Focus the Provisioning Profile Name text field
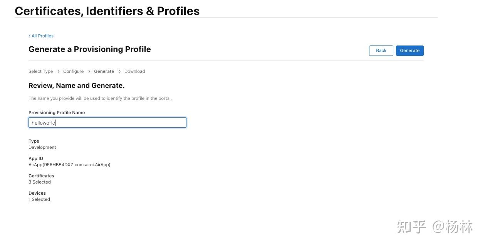 (x=107, y=123)
